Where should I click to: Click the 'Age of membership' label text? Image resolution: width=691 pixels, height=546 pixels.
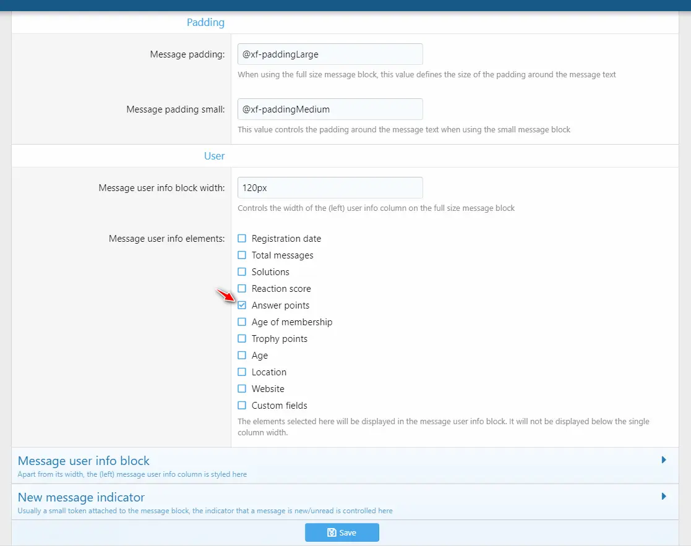pos(292,322)
